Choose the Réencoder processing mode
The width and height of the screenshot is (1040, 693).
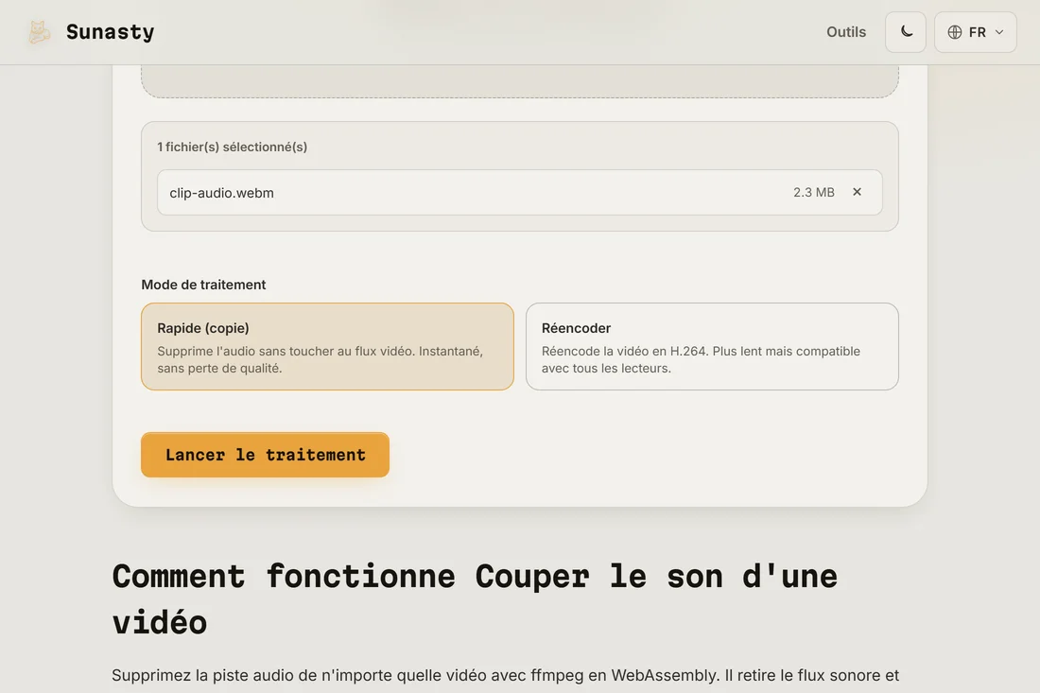coord(712,346)
